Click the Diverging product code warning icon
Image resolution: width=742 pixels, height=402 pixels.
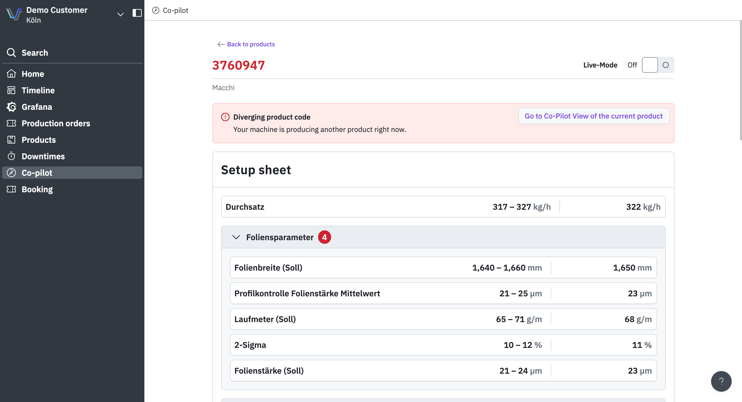pos(225,117)
